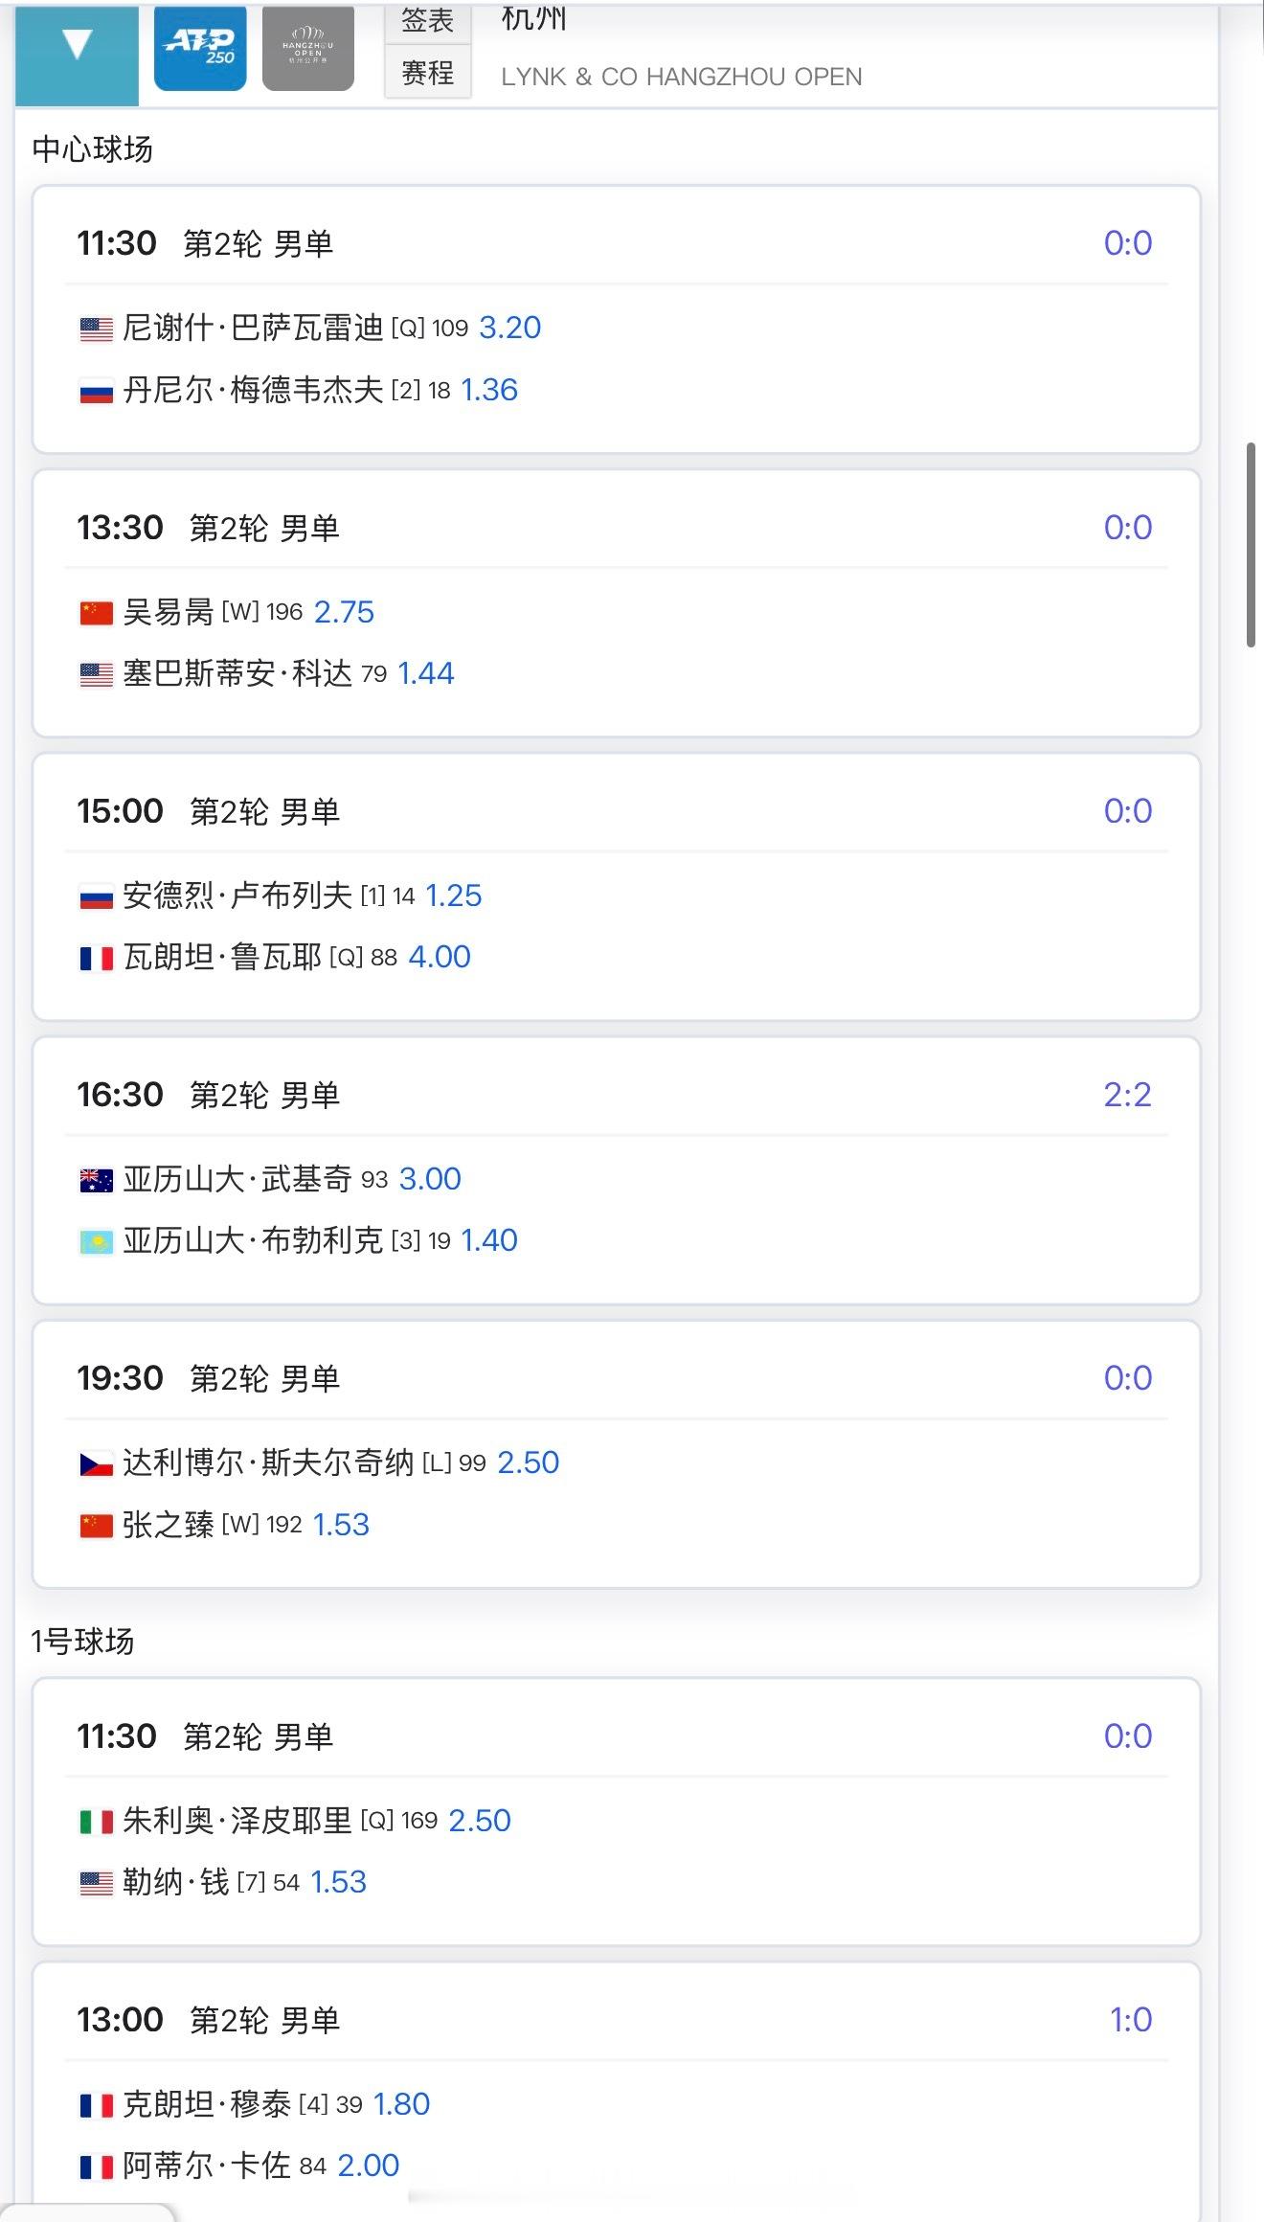The image size is (1264, 2222).
Task: Select the French flag beside 瓦朗坦·鲁瓦耶
Action: point(96,958)
